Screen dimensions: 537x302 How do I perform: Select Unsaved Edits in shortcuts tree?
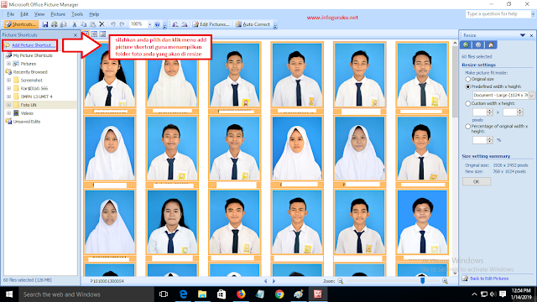[x=27, y=122]
